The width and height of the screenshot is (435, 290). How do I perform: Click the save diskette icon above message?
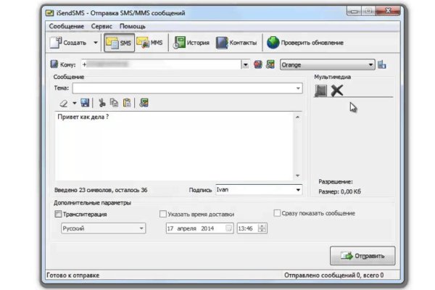[85, 103]
